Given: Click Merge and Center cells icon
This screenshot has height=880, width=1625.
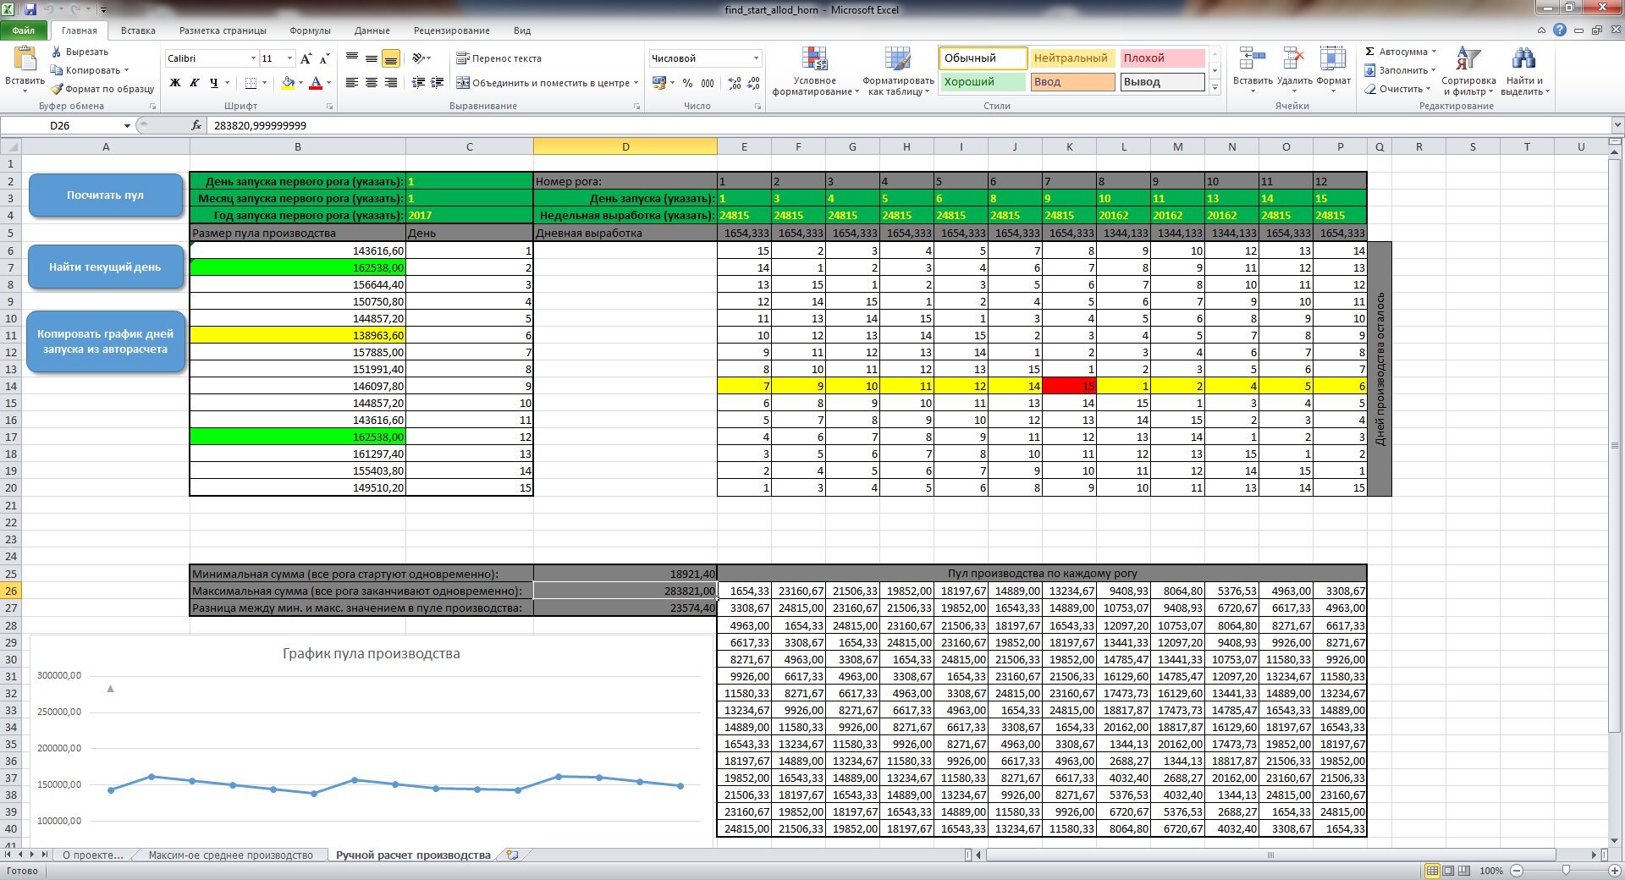Looking at the screenshot, I should pyautogui.click(x=463, y=83).
